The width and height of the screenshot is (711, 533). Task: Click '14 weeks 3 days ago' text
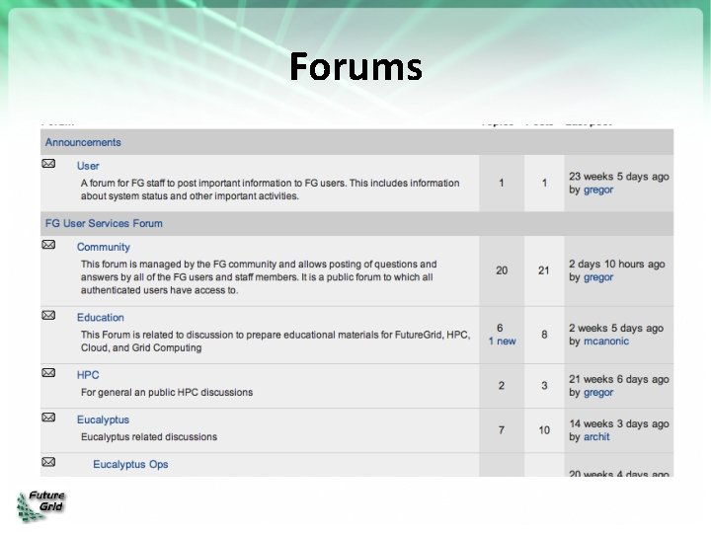tap(619, 424)
